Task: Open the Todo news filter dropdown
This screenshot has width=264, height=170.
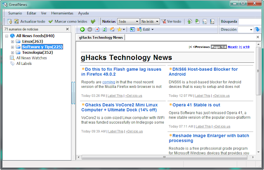Action: [x=128, y=21]
